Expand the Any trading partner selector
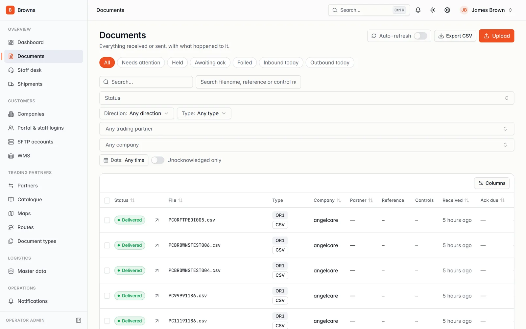Image resolution: width=526 pixels, height=329 pixels. tap(307, 129)
